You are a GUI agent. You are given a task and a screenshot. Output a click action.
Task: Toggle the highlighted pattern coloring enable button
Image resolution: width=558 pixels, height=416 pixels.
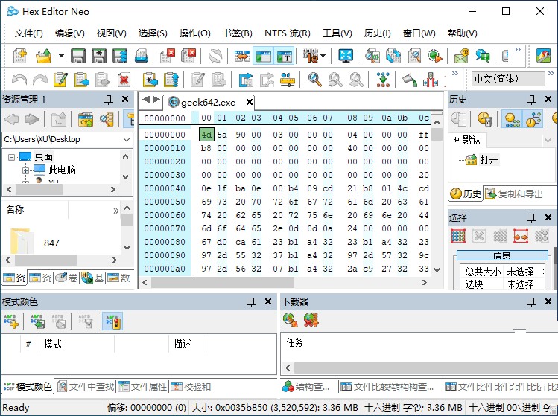(x=112, y=321)
